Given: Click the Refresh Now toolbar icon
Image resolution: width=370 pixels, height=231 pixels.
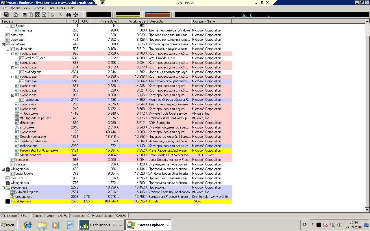Looking at the screenshot, I should (x=16, y=14).
